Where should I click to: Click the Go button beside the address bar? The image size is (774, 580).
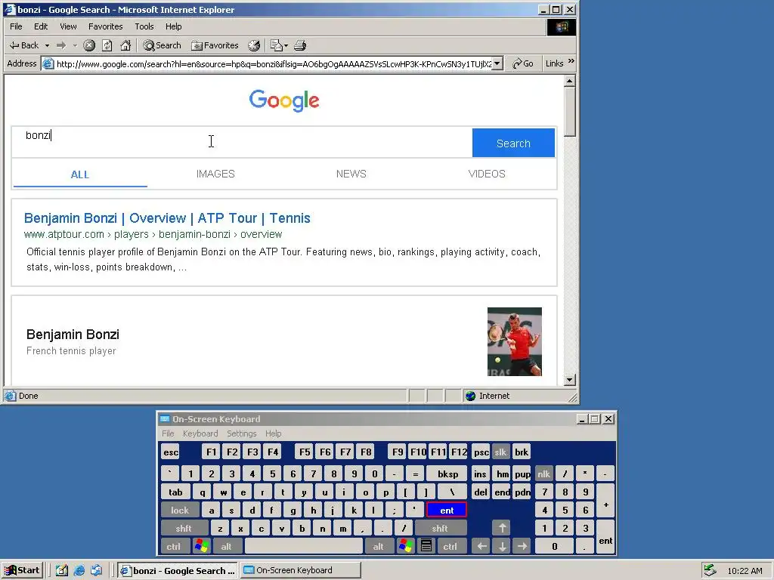tap(523, 63)
